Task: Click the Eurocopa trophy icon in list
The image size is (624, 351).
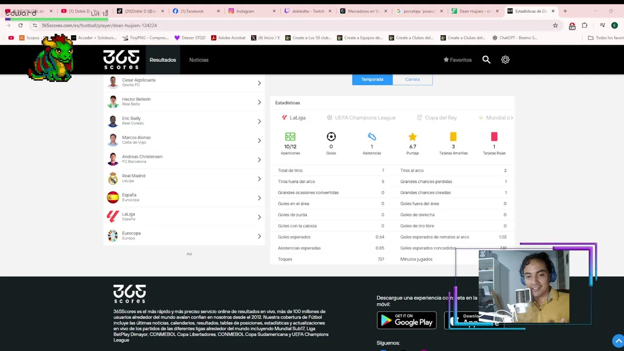Action: [x=113, y=236]
